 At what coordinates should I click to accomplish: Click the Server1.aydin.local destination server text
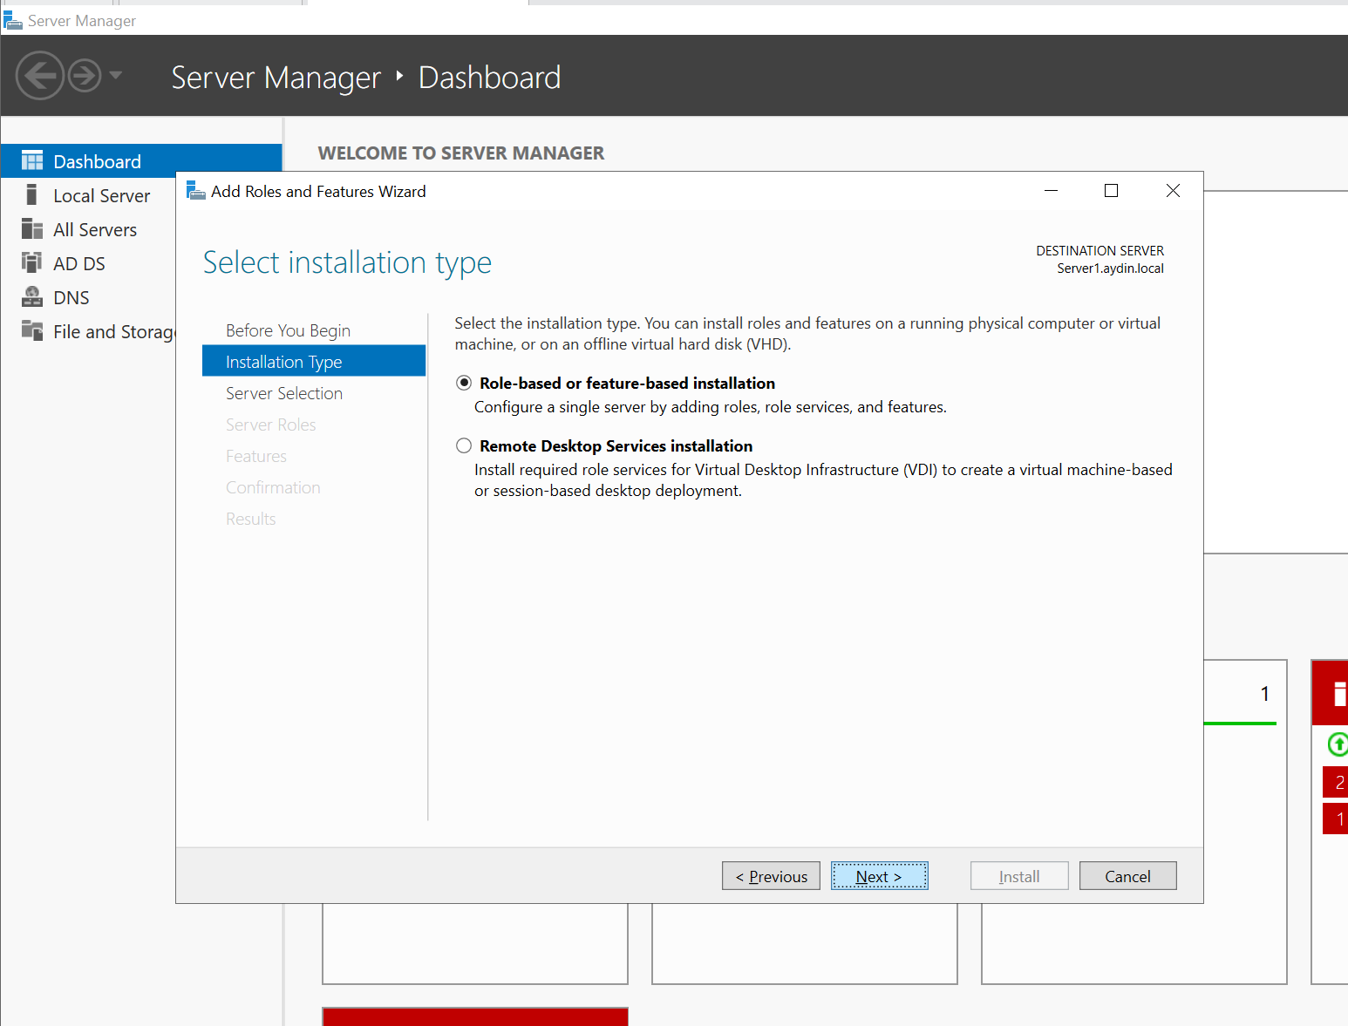click(x=1110, y=268)
